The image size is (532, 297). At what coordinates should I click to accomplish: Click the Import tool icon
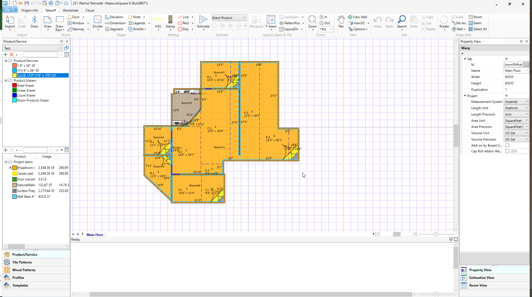pos(10,20)
